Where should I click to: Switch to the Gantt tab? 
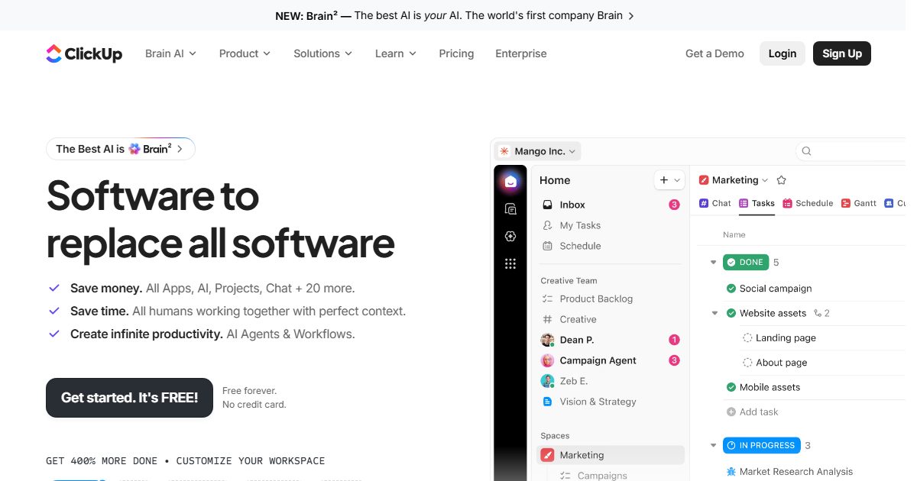(859, 203)
